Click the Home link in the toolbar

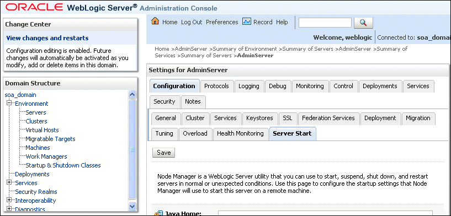(x=170, y=22)
